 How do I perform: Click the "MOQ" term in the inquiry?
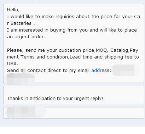click(101, 50)
